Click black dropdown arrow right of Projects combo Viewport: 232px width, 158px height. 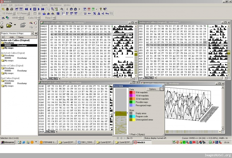36,34
